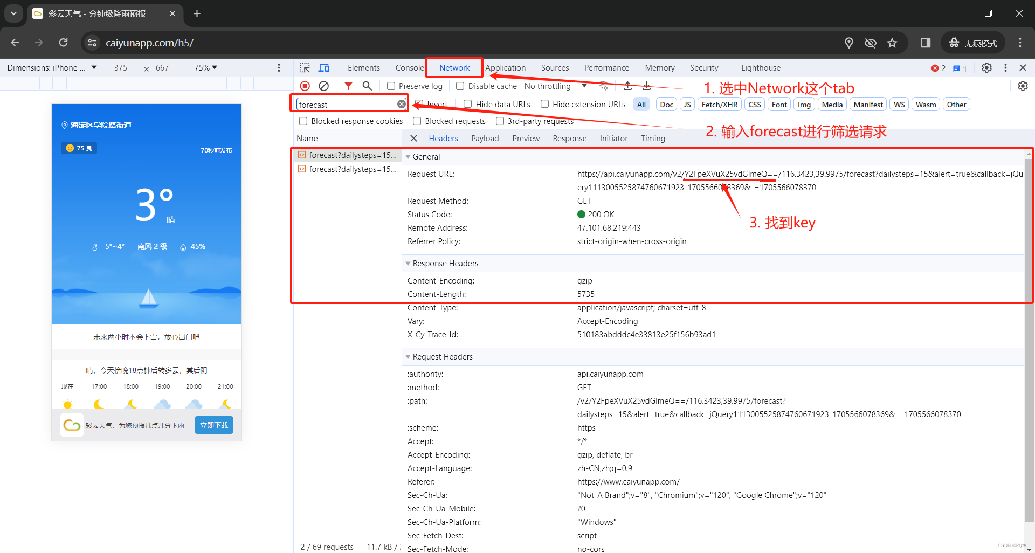Open network conditions wifi icon
This screenshot has height=553, width=1035.
point(604,86)
